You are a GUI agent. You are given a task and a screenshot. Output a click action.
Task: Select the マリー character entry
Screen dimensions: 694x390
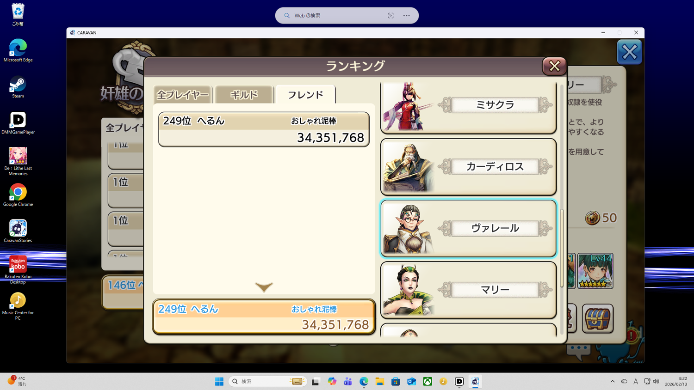[468, 290]
